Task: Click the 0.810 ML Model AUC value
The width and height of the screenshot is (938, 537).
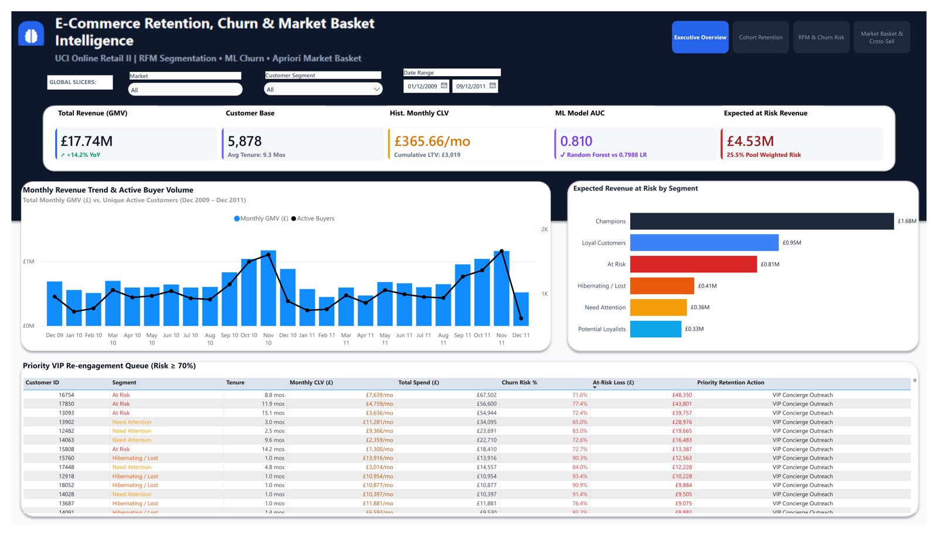Action: (576, 141)
